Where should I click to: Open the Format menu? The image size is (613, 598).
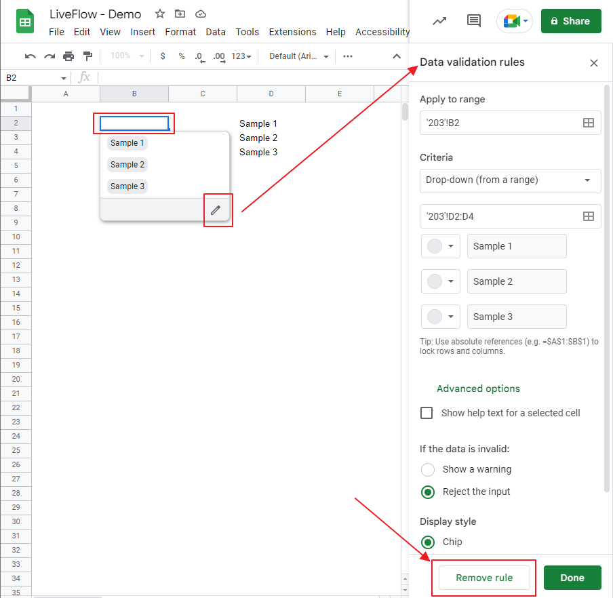(x=180, y=32)
